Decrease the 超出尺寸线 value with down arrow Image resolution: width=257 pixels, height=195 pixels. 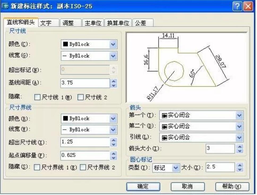tap(114, 144)
